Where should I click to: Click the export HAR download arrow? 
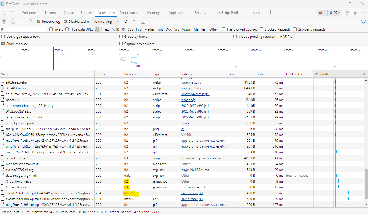(143, 21)
